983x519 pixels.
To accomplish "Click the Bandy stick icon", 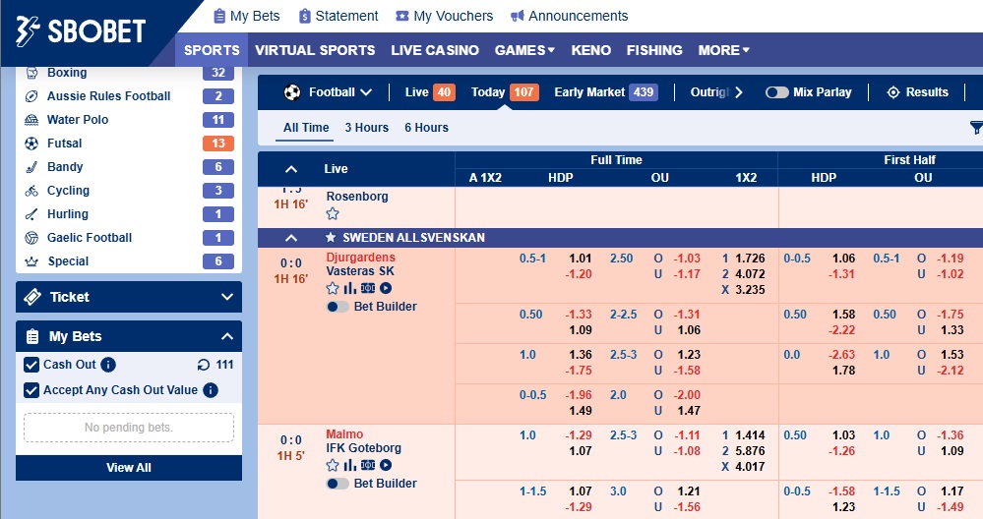I will coord(31,167).
